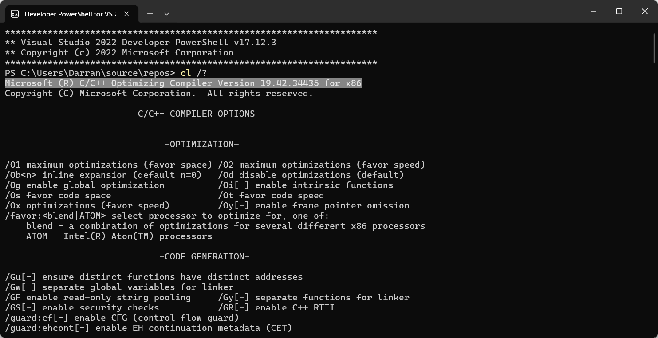This screenshot has height=338, width=658.
Task: Click the /Ot favor code speed text
Action: pos(271,196)
